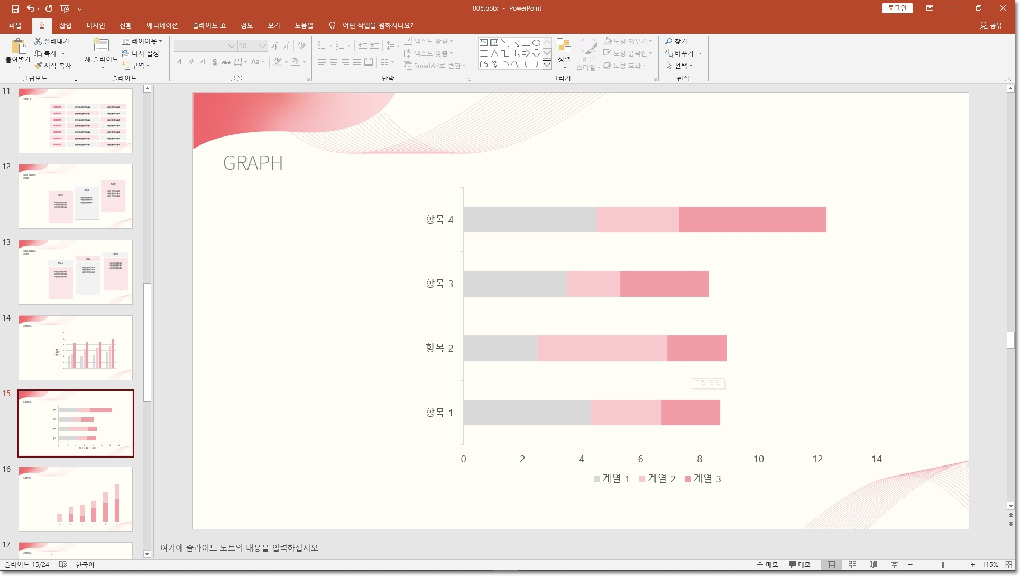Click the Redo icon in title bar
This screenshot has height=576, width=1020.
click(49, 8)
